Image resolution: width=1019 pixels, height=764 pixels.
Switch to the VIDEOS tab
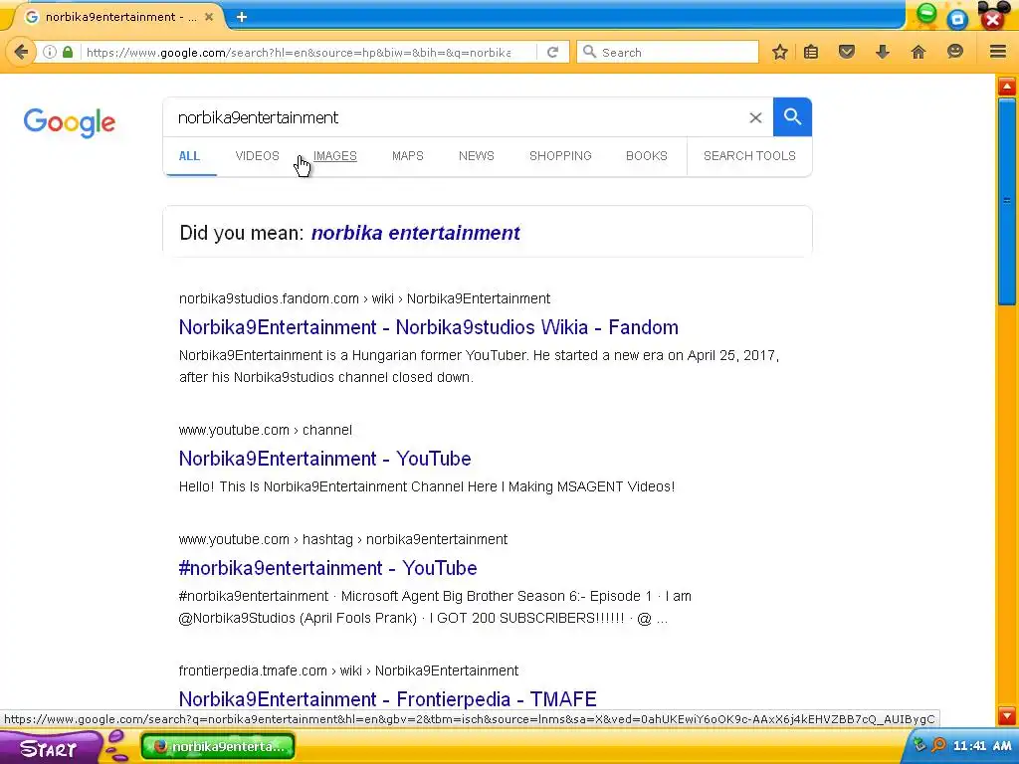pyautogui.click(x=258, y=156)
